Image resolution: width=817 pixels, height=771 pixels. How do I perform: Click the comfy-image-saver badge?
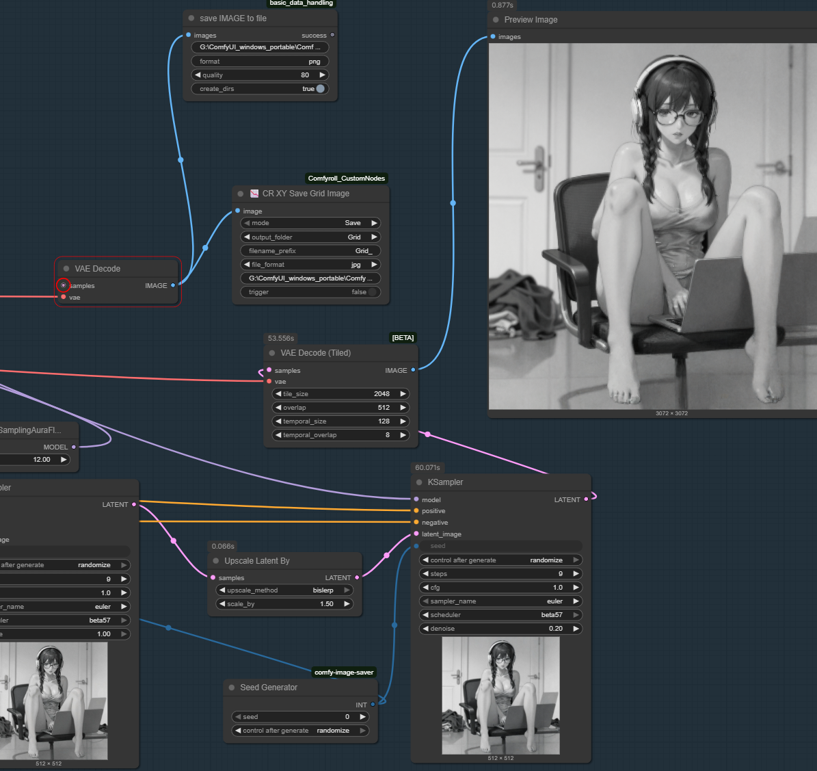344,672
